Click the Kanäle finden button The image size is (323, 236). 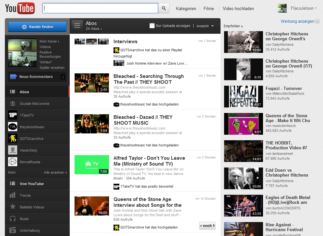coord(37,27)
